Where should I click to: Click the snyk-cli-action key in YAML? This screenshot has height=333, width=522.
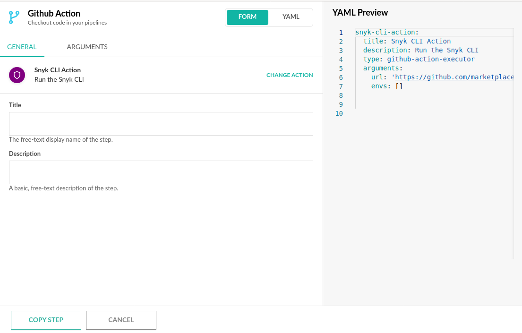pyautogui.click(x=385, y=33)
